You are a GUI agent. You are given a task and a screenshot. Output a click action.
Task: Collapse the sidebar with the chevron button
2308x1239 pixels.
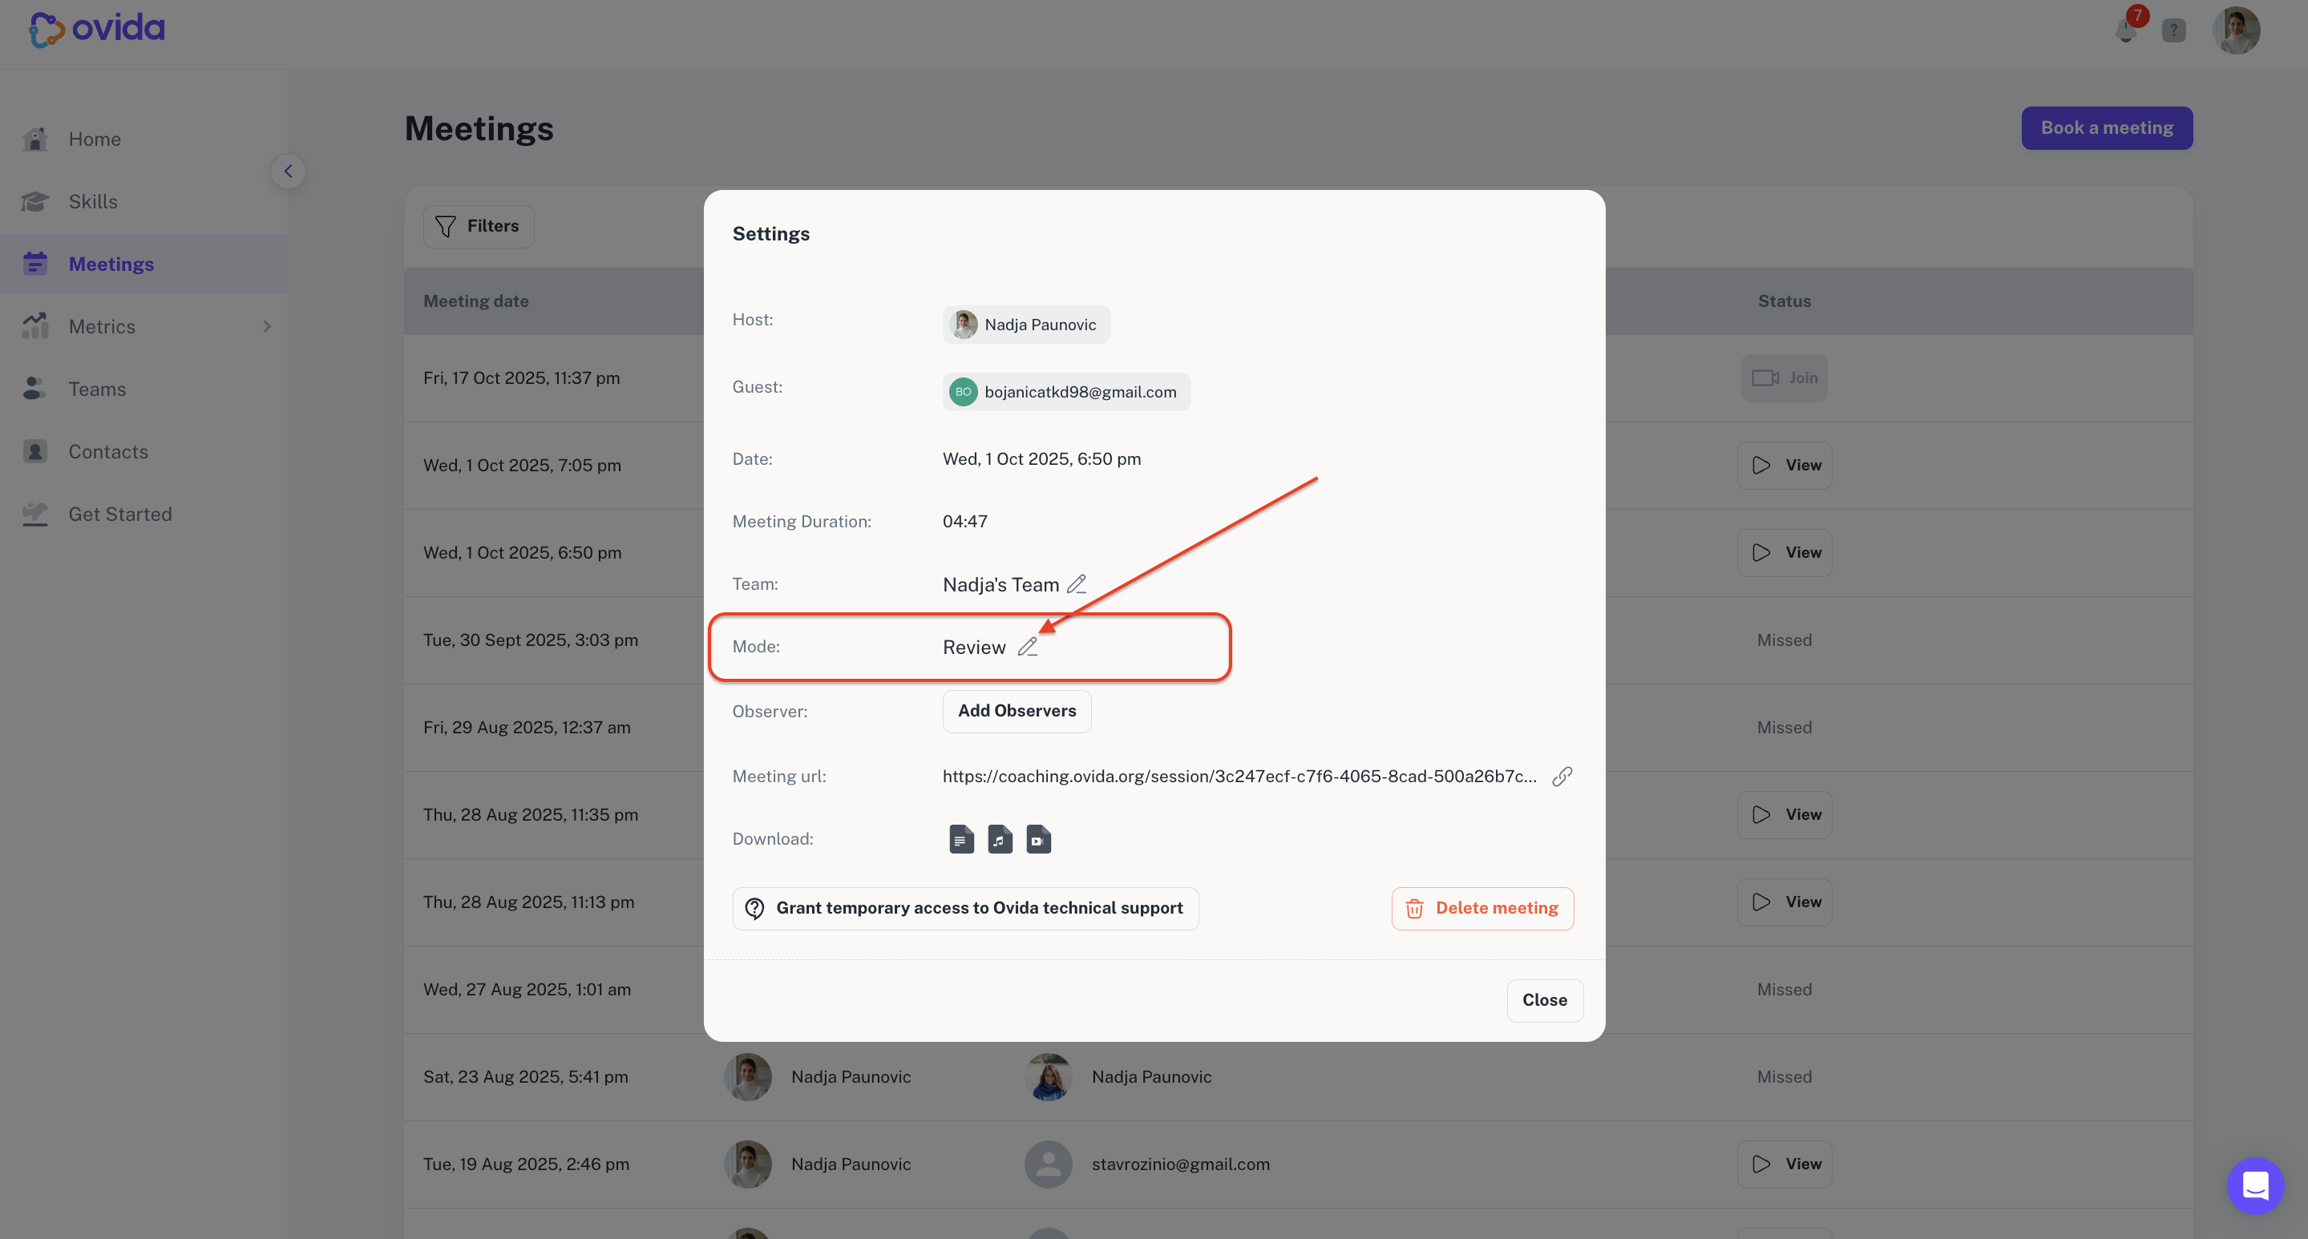pyautogui.click(x=288, y=172)
